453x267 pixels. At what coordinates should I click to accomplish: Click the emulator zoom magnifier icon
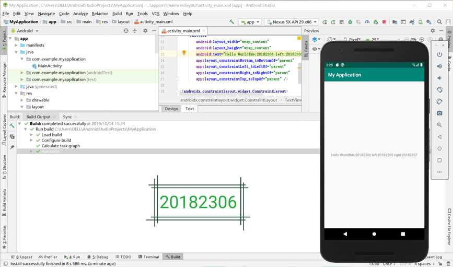439,125
